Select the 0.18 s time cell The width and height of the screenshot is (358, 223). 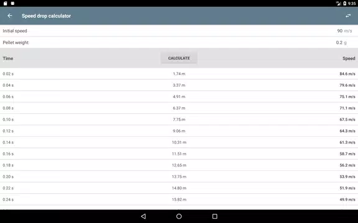click(x=8, y=165)
